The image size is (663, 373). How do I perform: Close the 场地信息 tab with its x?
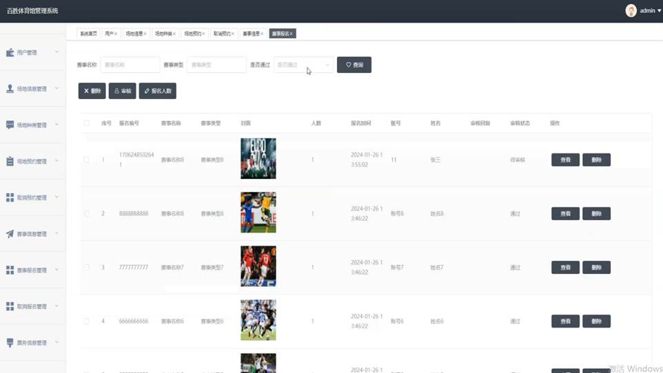point(145,34)
